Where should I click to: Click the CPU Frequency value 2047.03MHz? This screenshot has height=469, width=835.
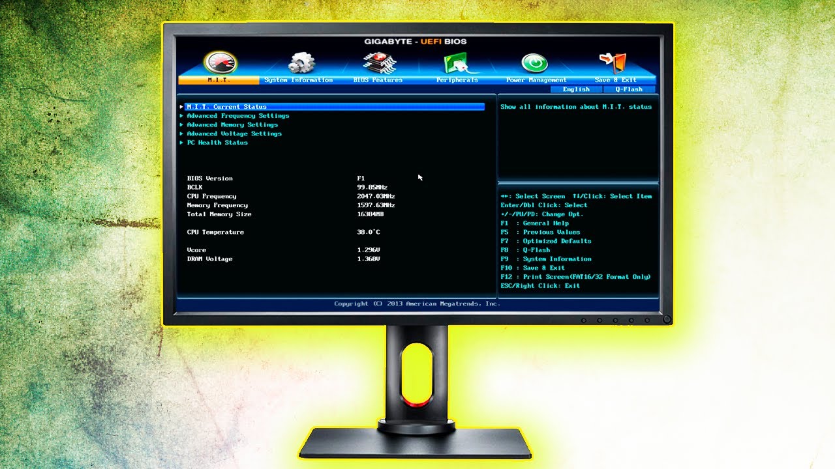pos(376,196)
